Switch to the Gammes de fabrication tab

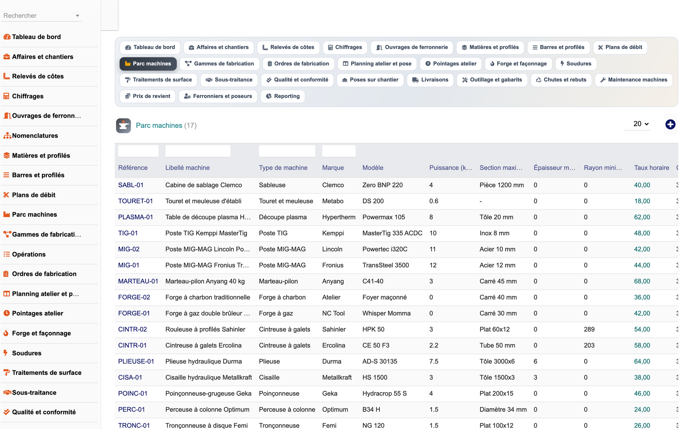point(219,64)
